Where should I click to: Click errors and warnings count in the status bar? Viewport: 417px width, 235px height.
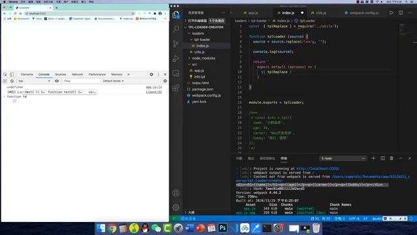188,219
